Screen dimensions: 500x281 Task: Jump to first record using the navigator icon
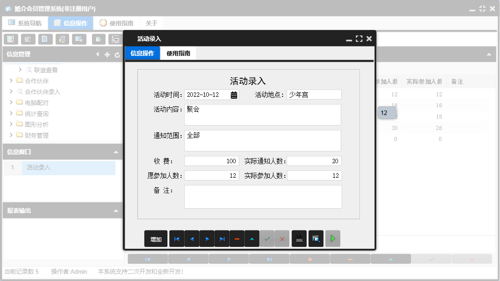coord(177,238)
